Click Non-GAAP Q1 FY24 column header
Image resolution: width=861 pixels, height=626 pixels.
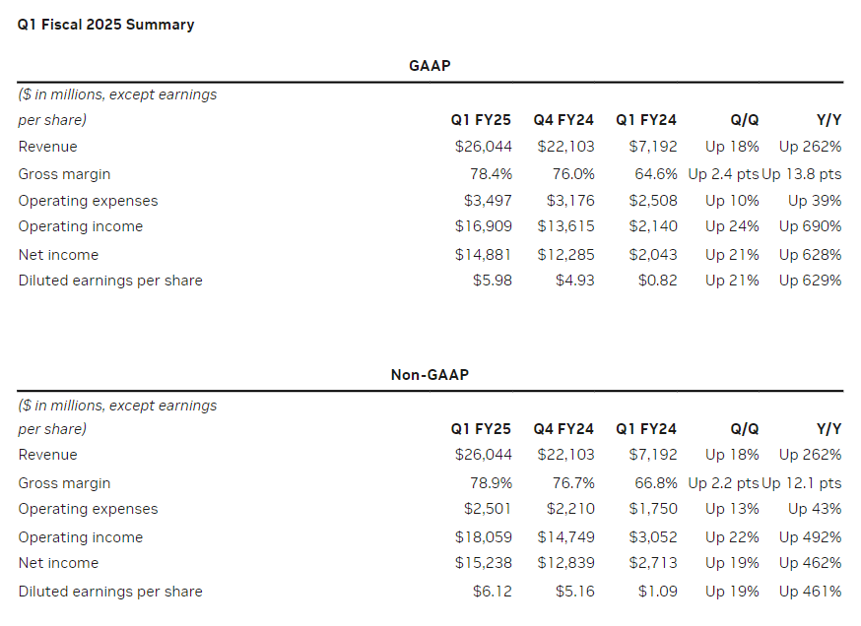[646, 429]
